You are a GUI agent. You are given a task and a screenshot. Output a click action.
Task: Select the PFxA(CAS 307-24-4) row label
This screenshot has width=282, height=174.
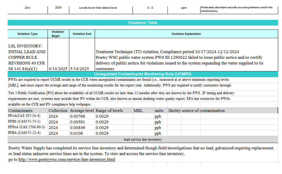[24, 116]
